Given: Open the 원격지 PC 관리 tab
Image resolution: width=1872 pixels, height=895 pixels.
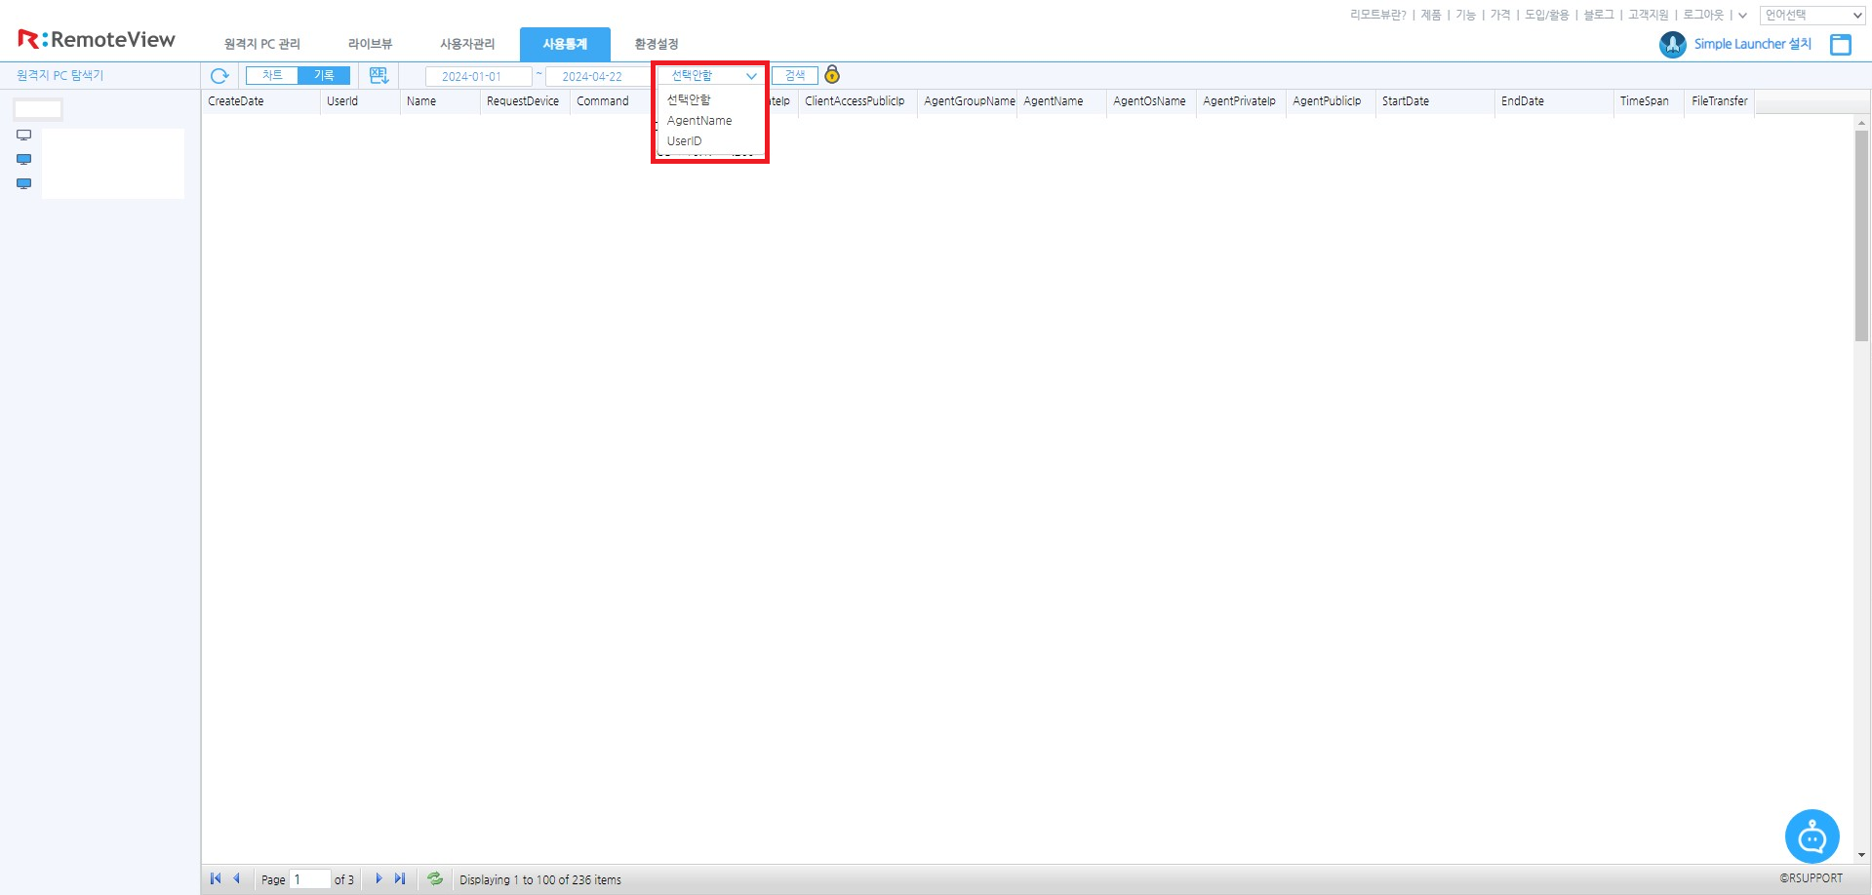Looking at the screenshot, I should point(261,44).
